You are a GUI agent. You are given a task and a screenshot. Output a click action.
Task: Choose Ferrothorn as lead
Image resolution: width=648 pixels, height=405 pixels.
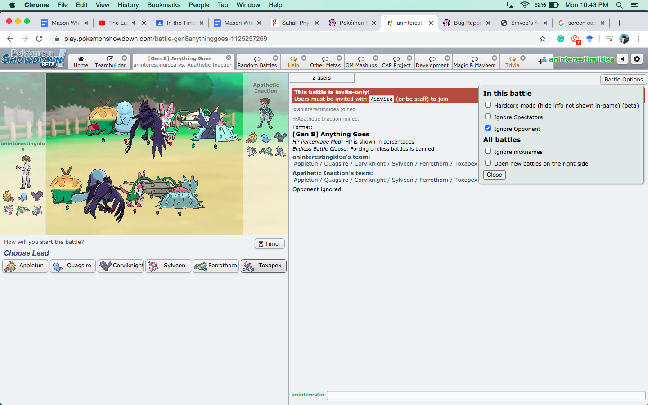click(x=216, y=266)
